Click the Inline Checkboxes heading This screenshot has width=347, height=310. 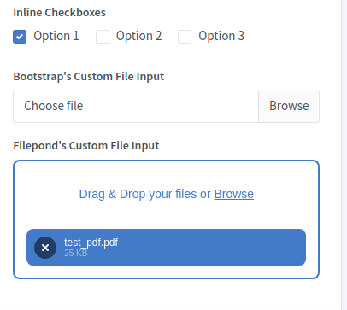(59, 13)
